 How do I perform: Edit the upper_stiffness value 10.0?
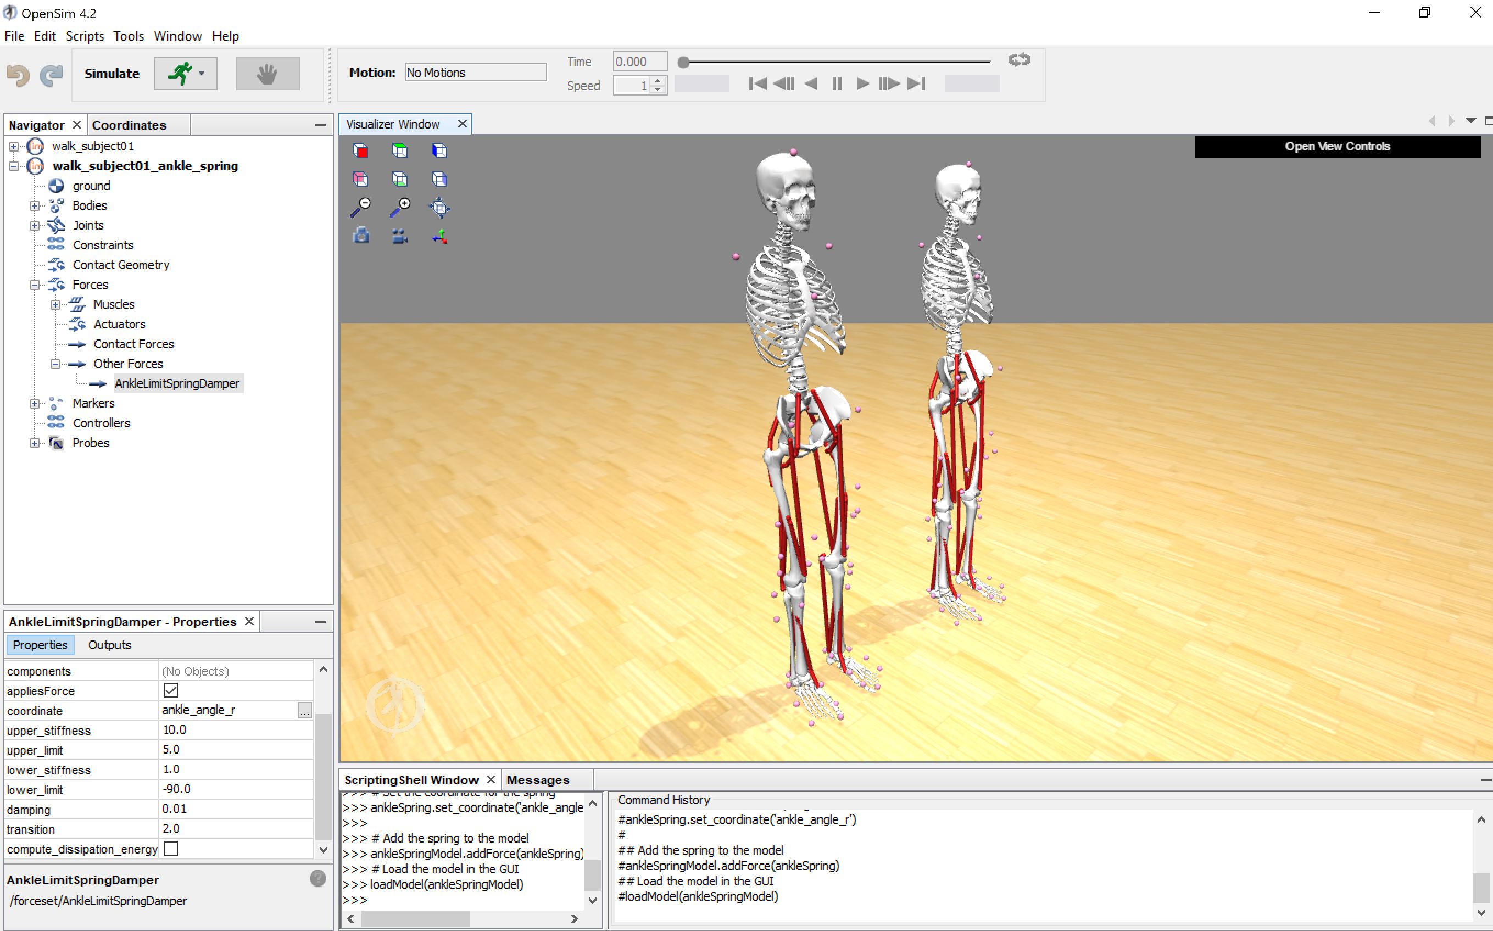235,729
